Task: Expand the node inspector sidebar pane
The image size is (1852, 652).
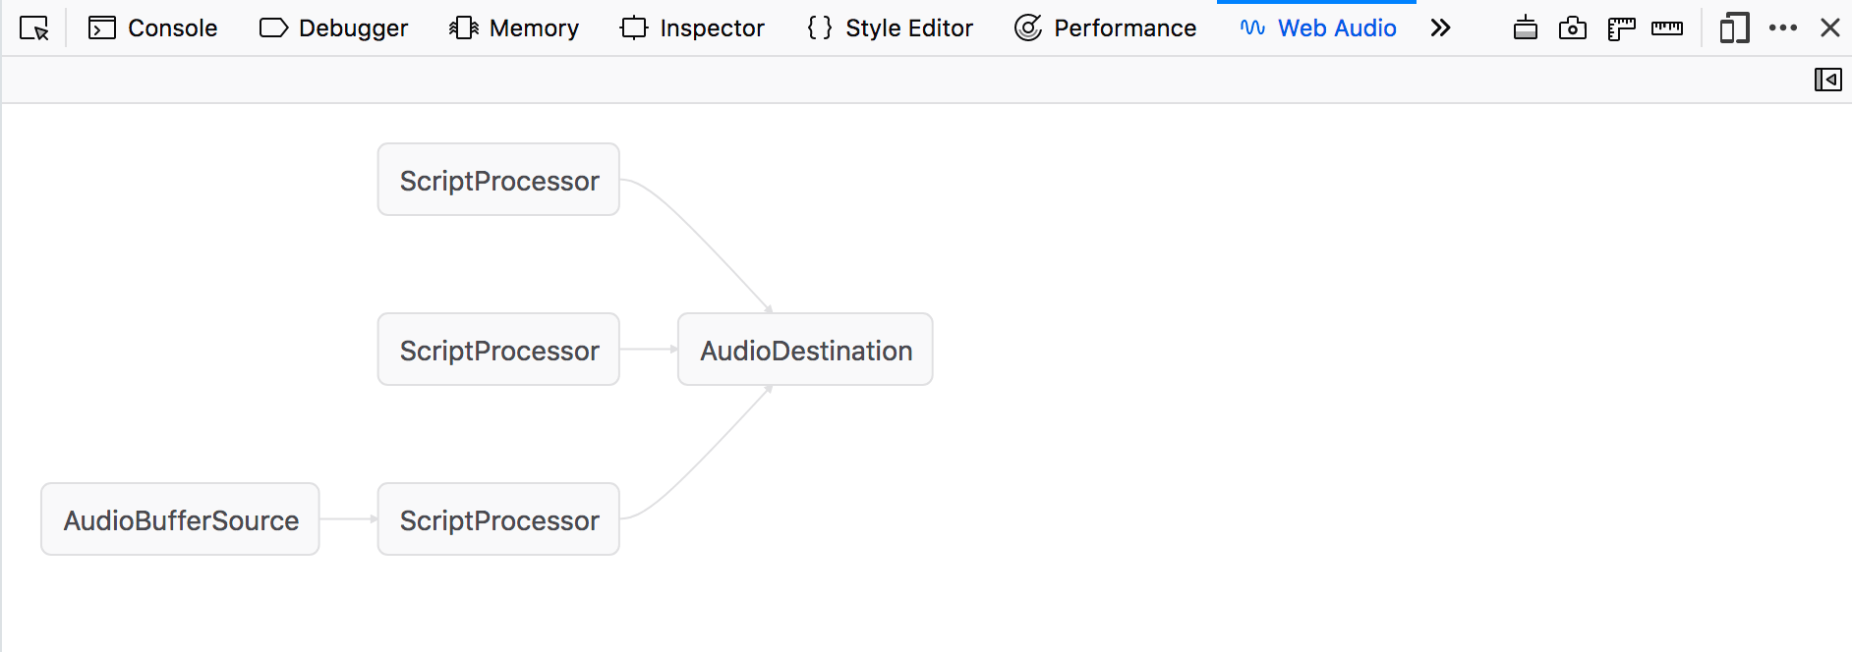Action: [x=1827, y=80]
